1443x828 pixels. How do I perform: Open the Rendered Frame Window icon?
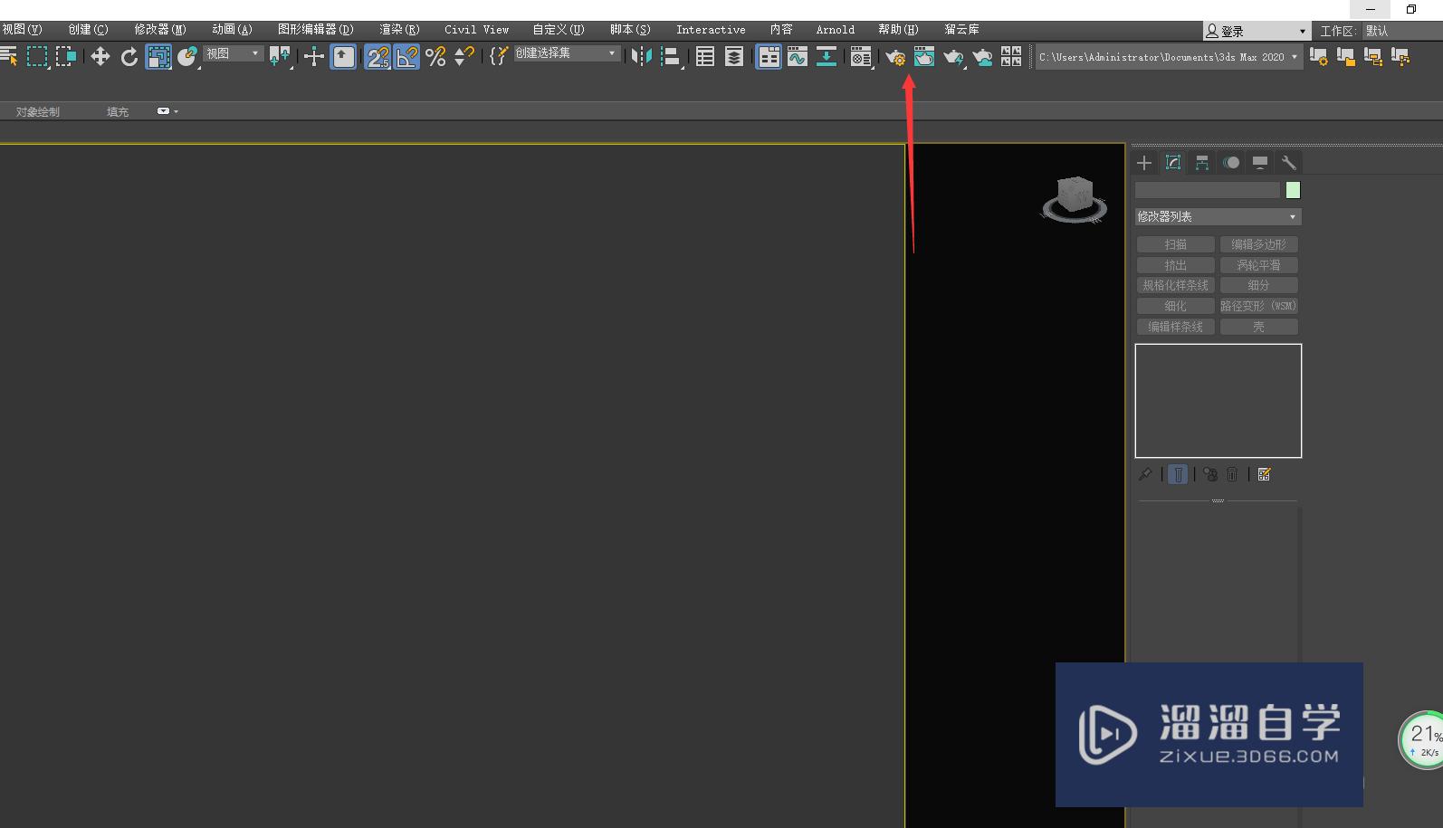coord(924,57)
